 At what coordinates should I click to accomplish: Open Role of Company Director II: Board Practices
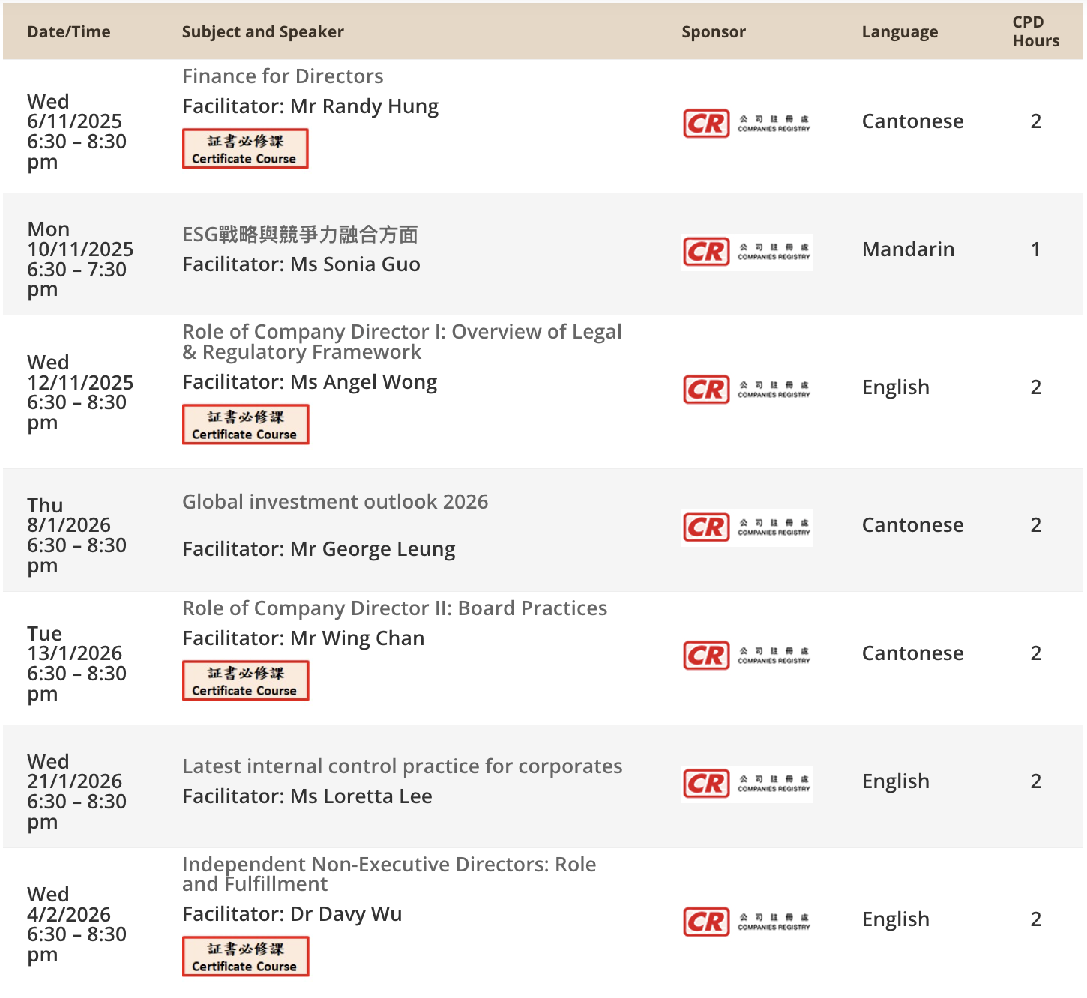[x=394, y=608]
